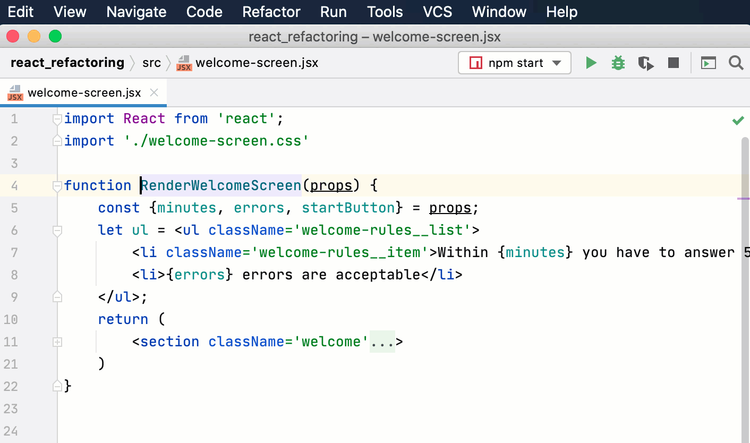Close the welcome-screen.jsx tab
Viewport: 750px width, 443px height.
coord(154,92)
